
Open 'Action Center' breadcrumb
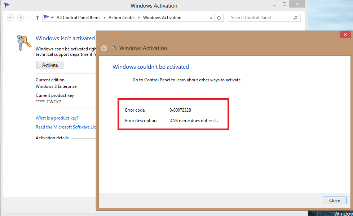(122, 18)
